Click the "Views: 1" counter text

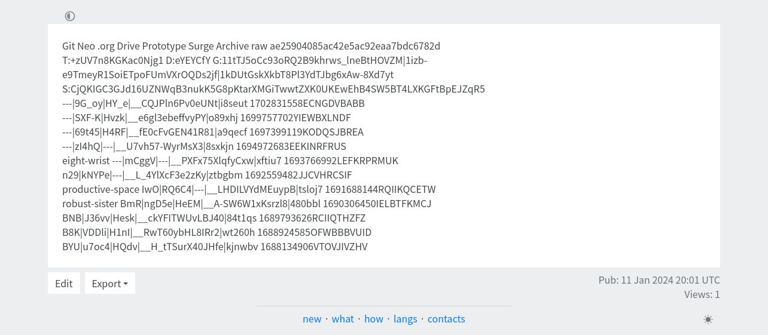[x=702, y=294]
